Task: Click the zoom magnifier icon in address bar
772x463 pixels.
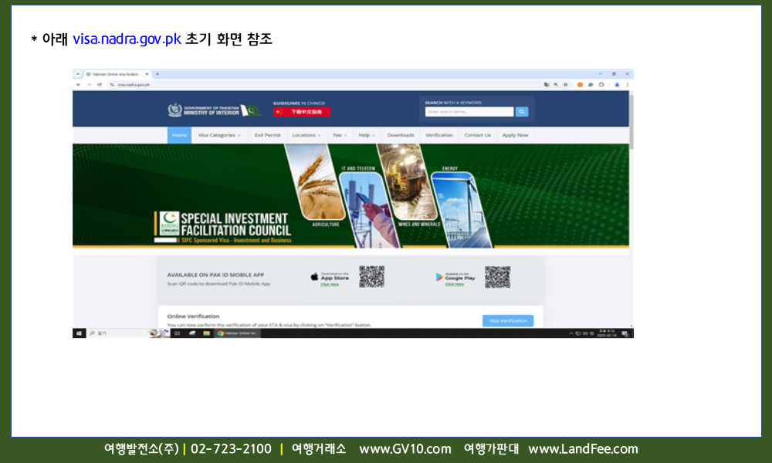Action: coord(556,85)
